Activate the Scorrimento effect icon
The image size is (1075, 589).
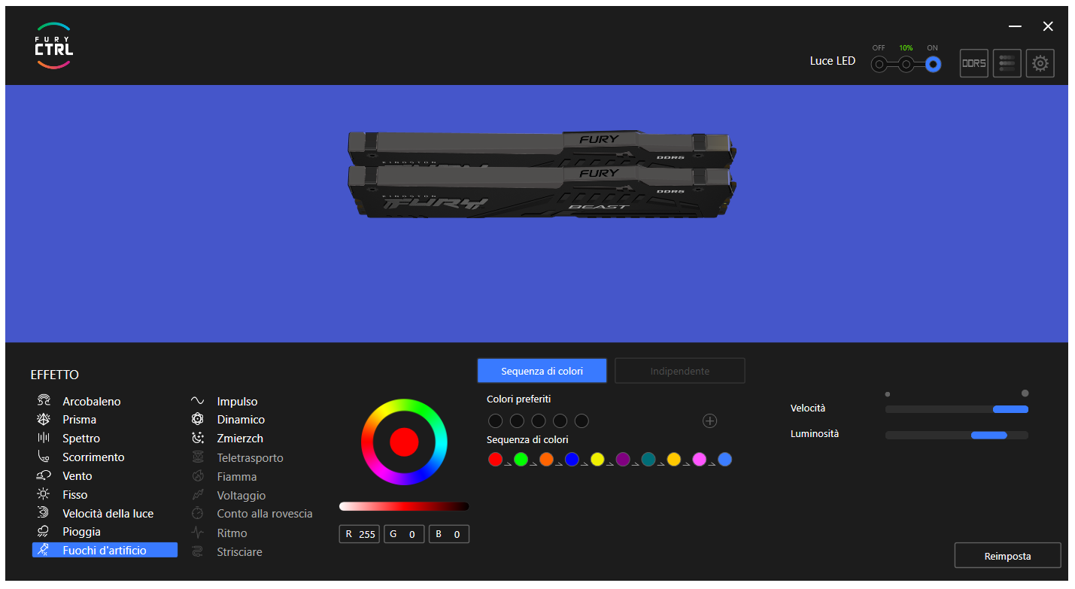(44, 457)
